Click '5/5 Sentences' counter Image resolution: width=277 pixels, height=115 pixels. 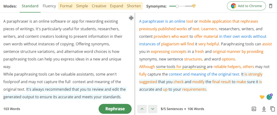[172, 109]
